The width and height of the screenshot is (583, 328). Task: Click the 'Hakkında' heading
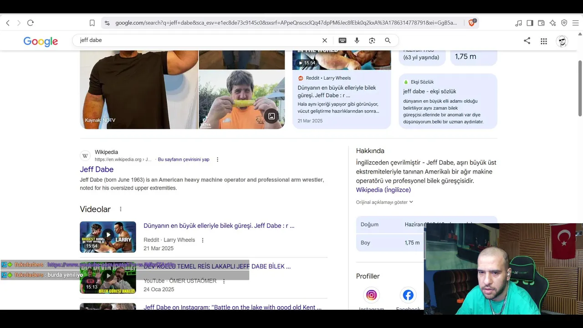click(x=370, y=151)
